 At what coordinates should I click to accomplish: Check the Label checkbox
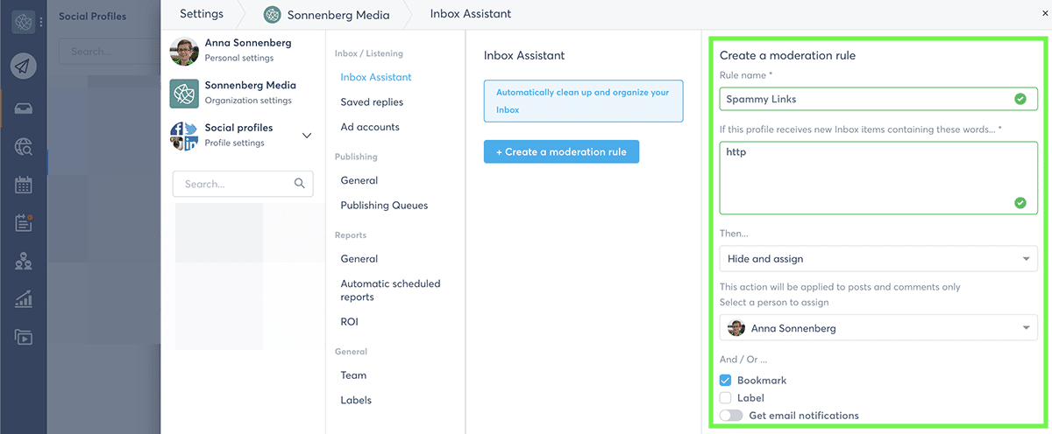726,398
